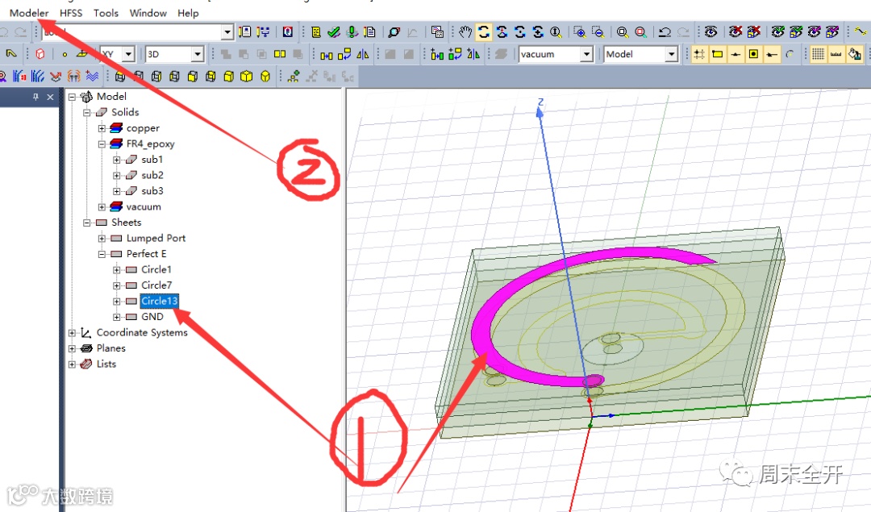Screen dimensions: 871x512
Task: Click the Zoom Out area icon
Action: (x=598, y=32)
